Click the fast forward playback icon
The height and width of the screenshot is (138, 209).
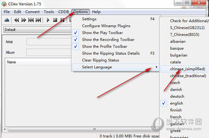point(24,20)
